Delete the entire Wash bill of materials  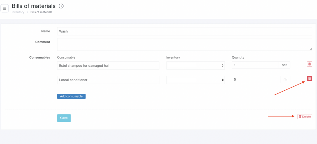point(305,117)
